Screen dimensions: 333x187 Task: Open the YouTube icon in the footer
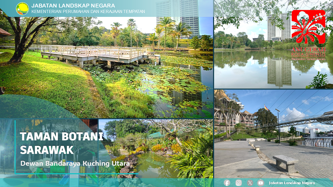point(260,183)
